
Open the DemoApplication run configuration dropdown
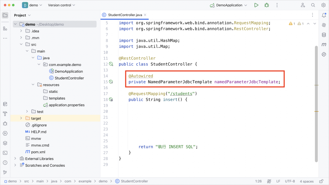(x=228, y=5)
